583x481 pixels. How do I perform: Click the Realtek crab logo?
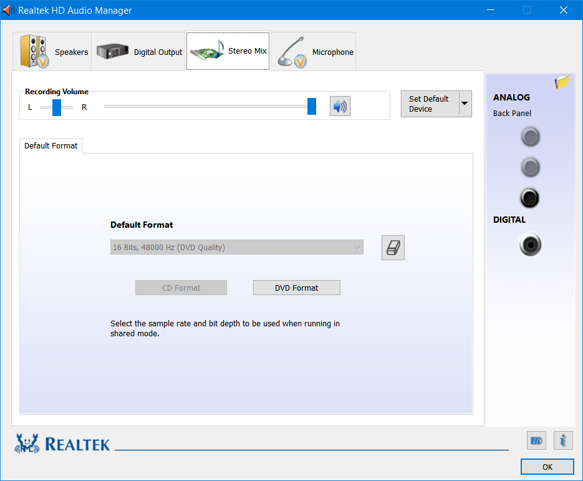point(27,444)
